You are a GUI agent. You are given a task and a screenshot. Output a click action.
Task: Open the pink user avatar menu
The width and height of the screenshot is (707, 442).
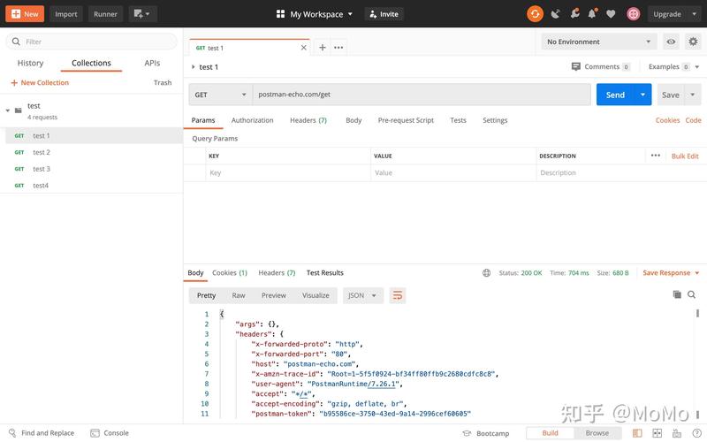click(634, 14)
